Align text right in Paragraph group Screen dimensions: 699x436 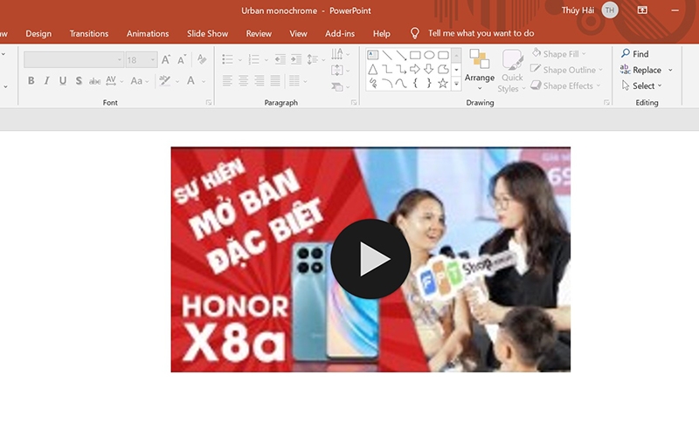point(259,81)
